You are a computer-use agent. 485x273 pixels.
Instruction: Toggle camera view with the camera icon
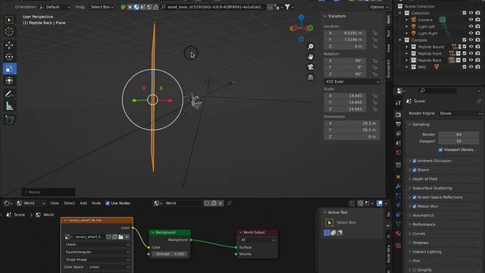click(x=310, y=67)
